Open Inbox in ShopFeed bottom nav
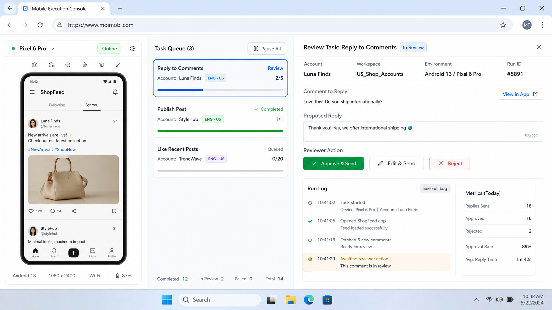552x310 pixels. (92, 253)
